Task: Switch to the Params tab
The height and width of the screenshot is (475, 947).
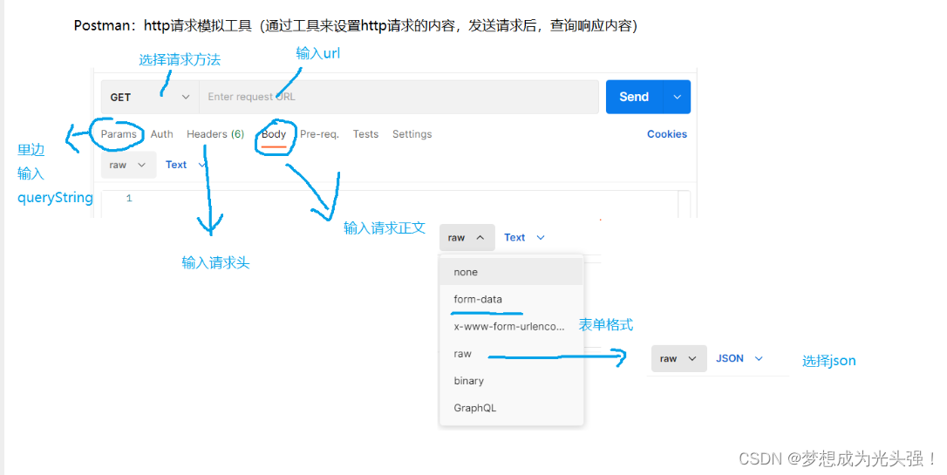Action: (119, 134)
